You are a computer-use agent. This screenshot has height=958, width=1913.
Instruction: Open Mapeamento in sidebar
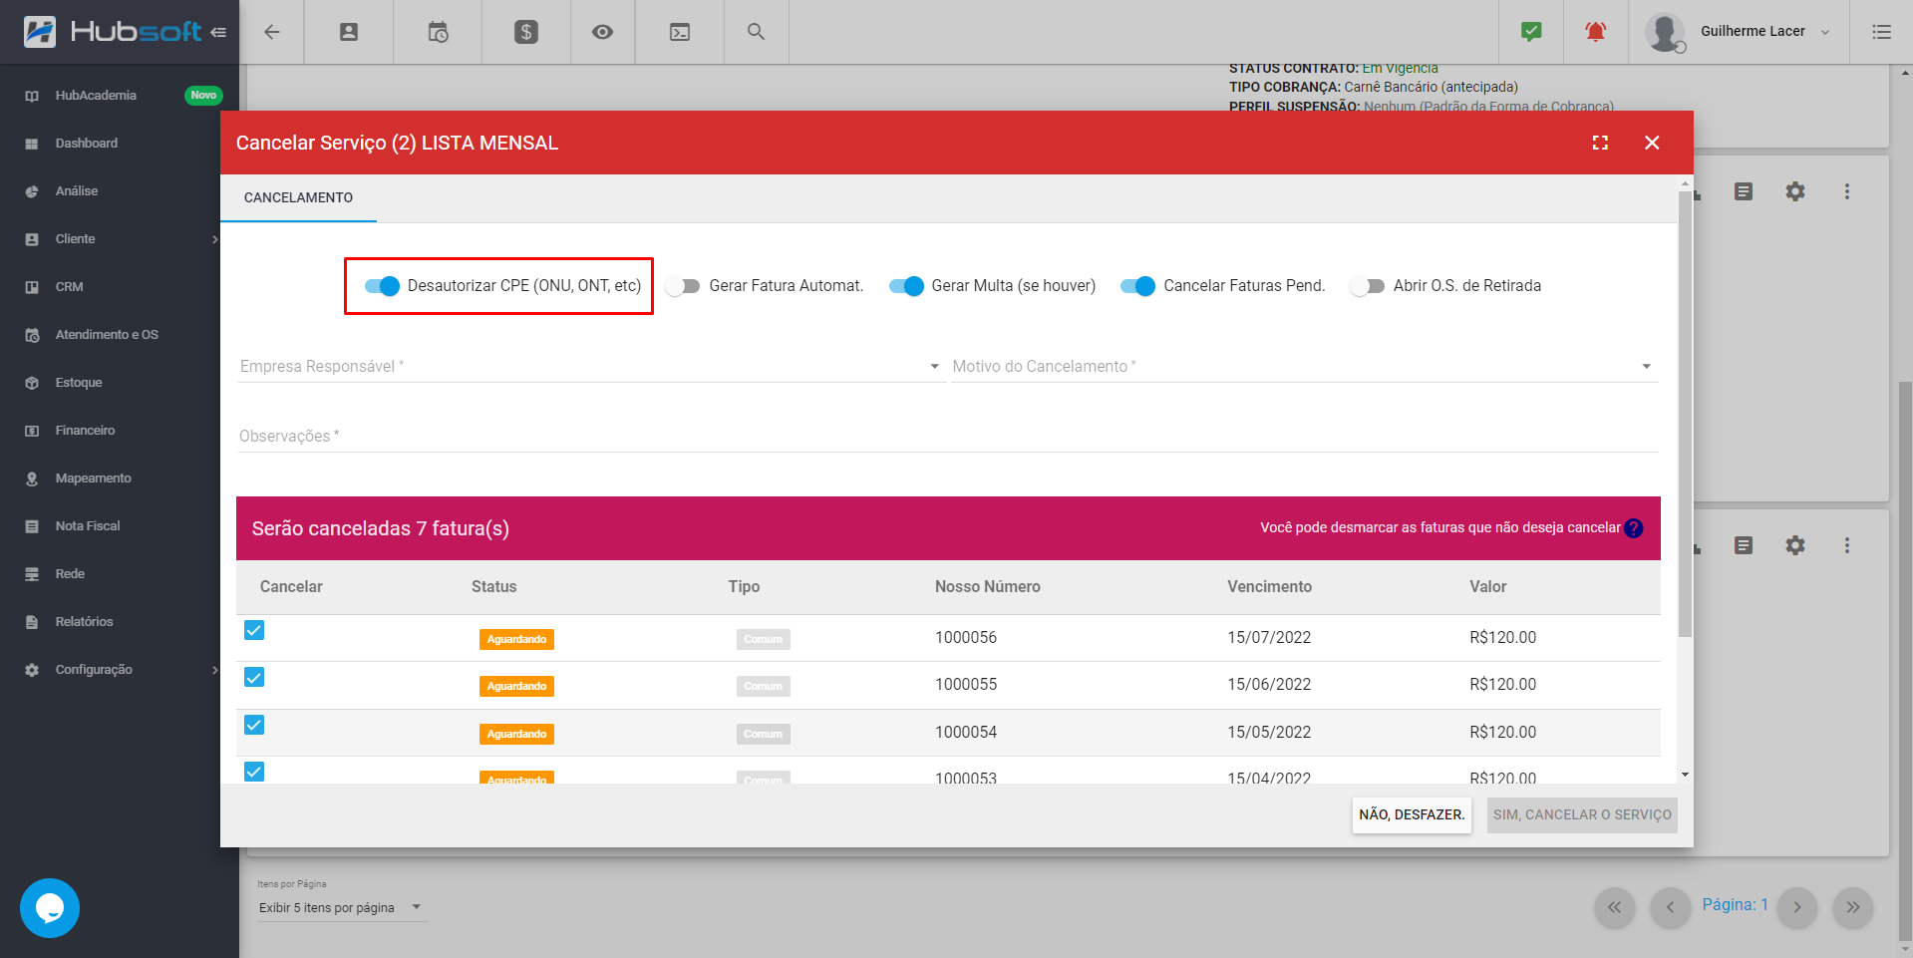120,479
